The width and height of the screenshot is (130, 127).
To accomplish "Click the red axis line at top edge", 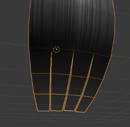I will tap(79, 3).
